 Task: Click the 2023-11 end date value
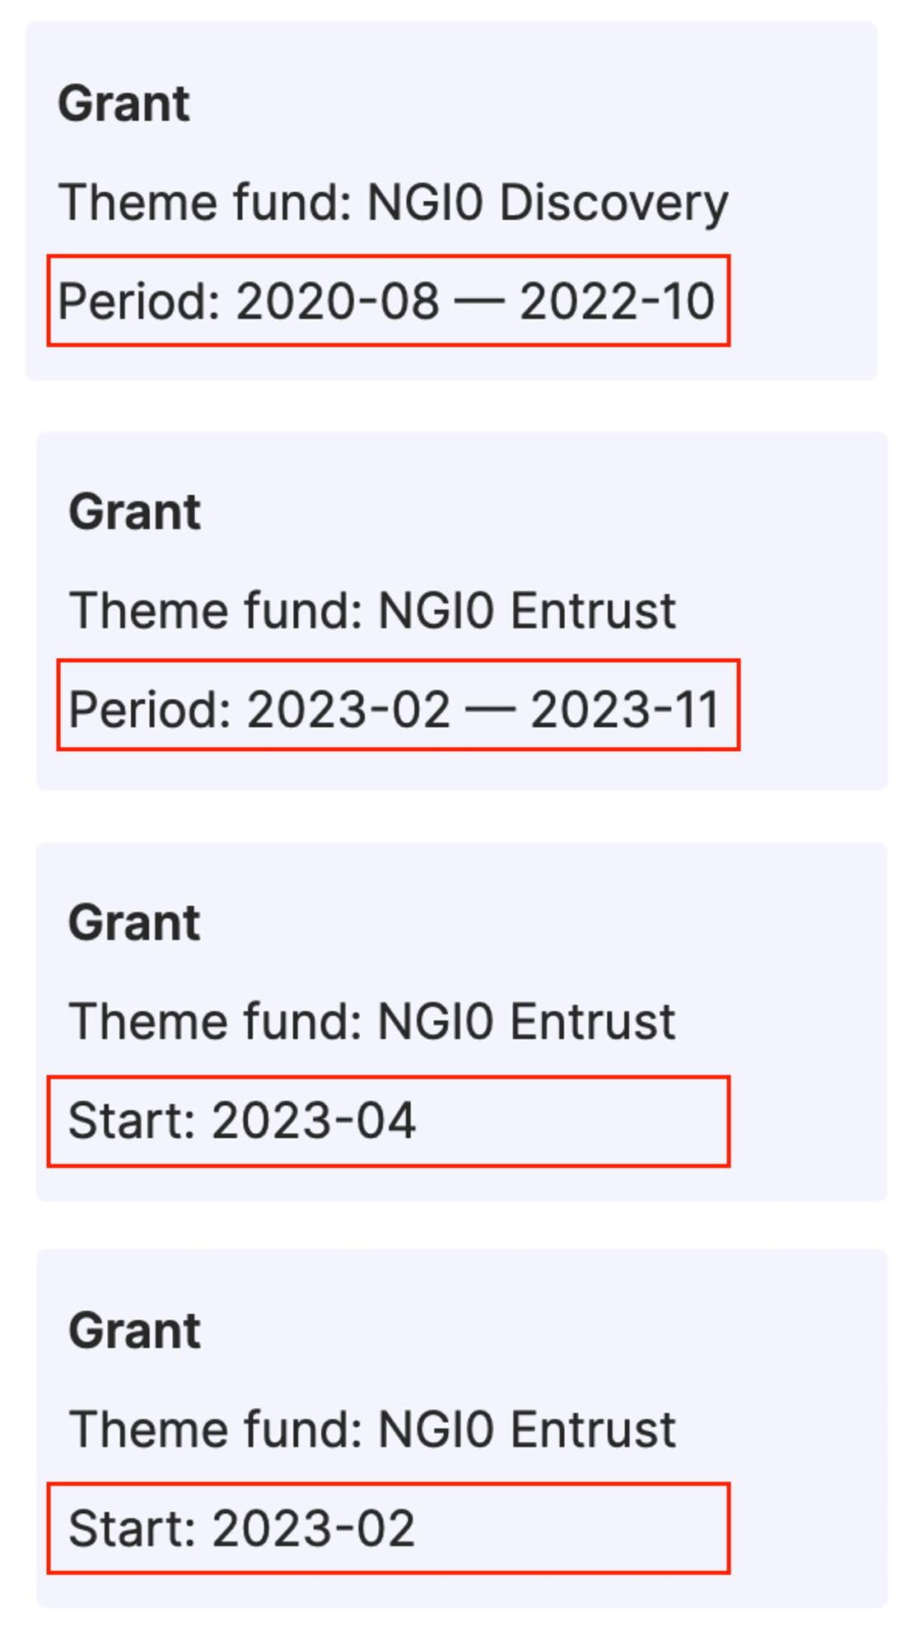coord(625,710)
